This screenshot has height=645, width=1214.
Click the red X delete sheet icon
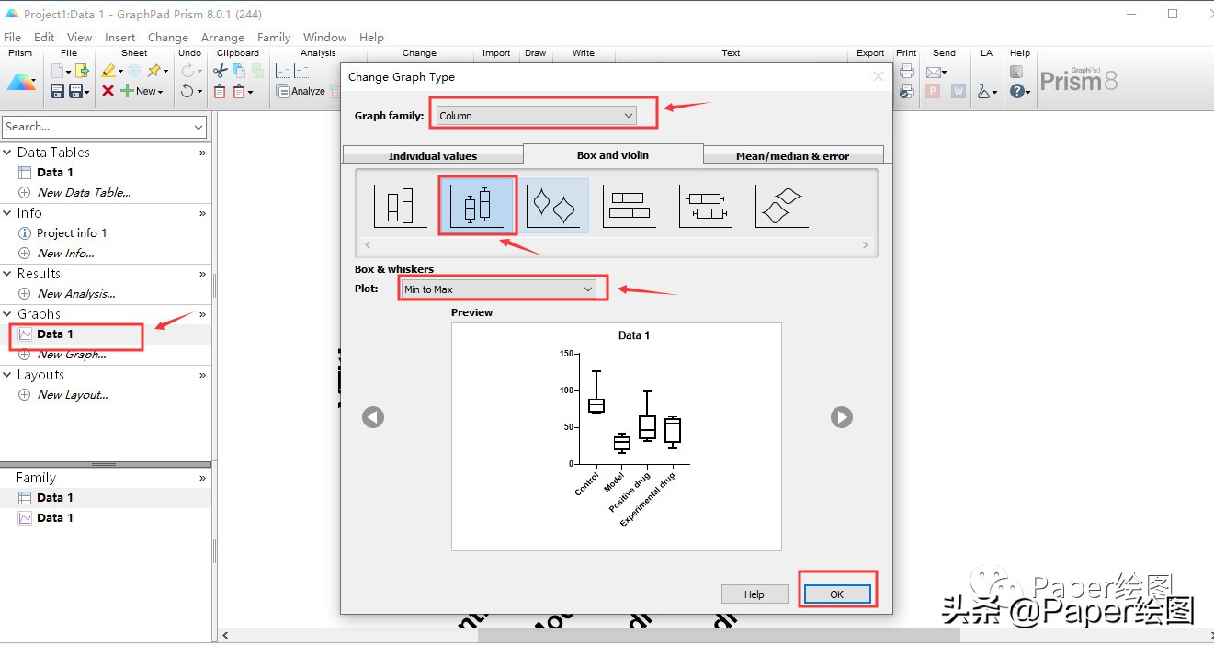[x=108, y=91]
